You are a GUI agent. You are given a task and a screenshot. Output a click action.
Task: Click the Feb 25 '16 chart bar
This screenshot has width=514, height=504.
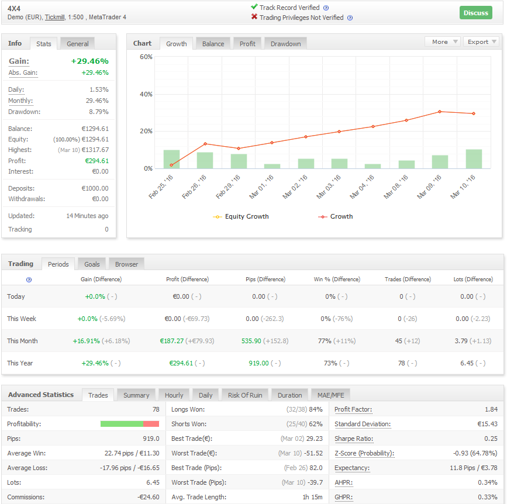point(171,159)
